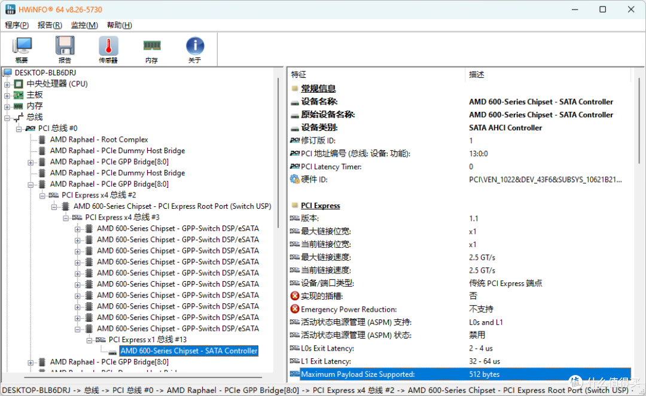Click the PCI icon beside 修订版 ID
The width and height of the screenshot is (646, 396).
pos(294,141)
